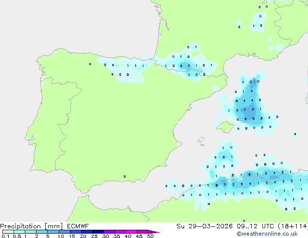Click the '40' legend scale label

coord(128,236)
